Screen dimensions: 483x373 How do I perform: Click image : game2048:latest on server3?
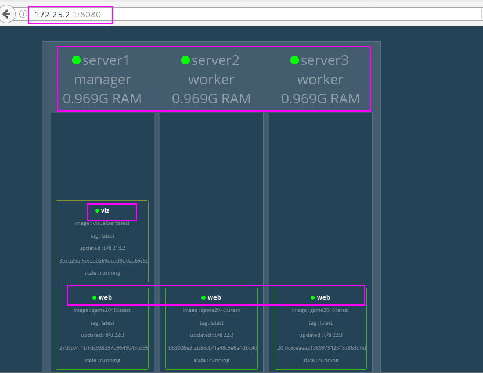[320, 310]
